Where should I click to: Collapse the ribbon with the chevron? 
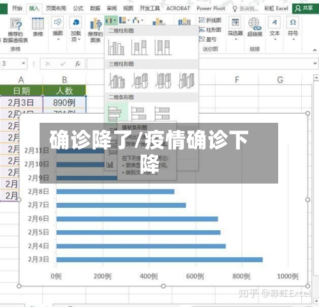coord(315,50)
